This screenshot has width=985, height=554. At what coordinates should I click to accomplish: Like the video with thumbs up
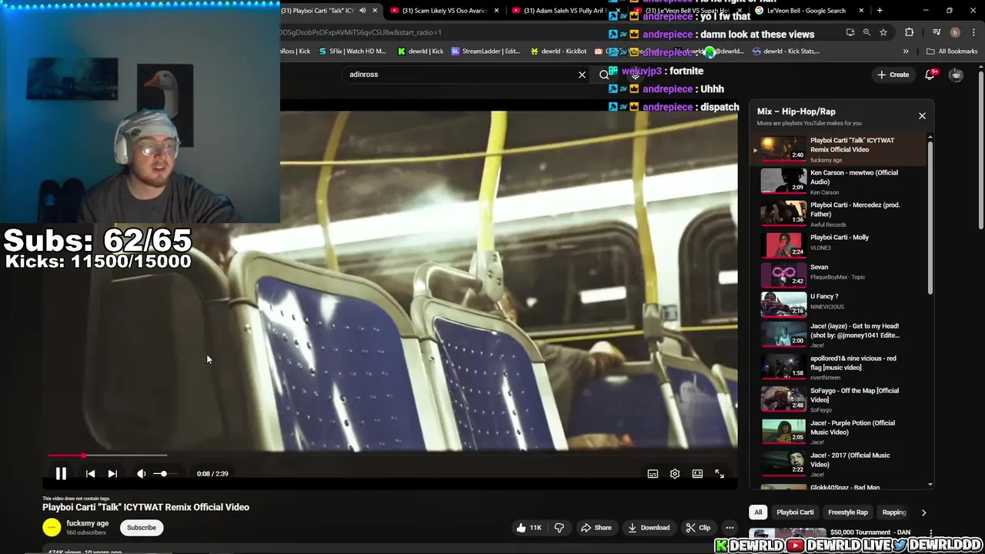tap(529, 528)
